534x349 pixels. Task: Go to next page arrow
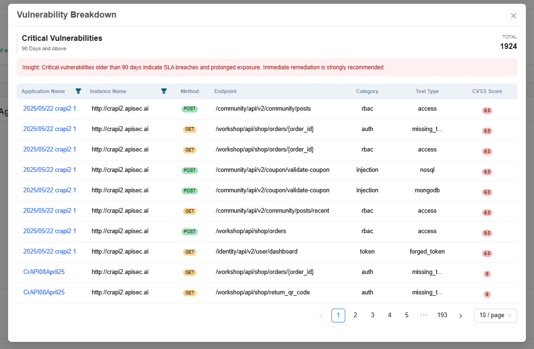pos(460,316)
